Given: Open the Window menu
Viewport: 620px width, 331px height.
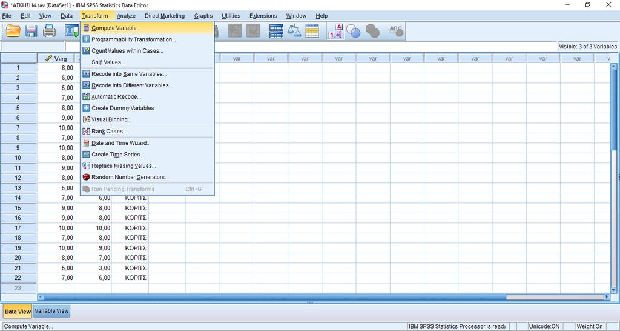Looking at the screenshot, I should click(296, 16).
